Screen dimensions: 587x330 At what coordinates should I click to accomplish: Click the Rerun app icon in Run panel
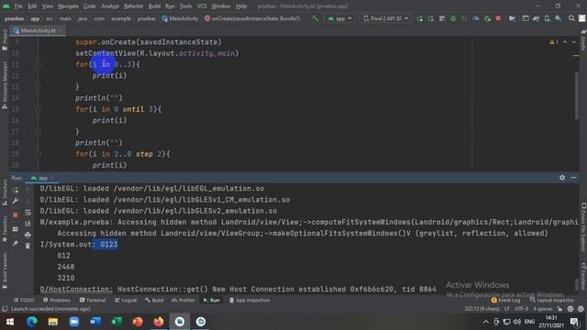tap(16, 190)
